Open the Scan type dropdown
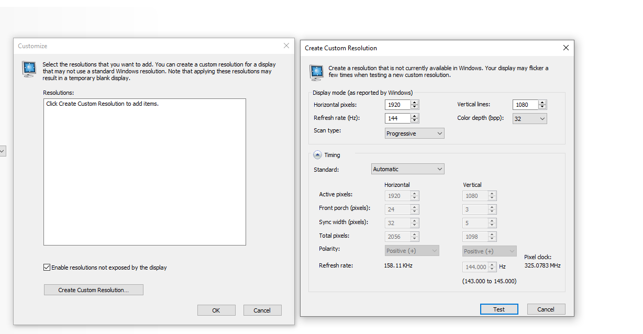This screenshot has height=334, width=643. click(x=414, y=133)
